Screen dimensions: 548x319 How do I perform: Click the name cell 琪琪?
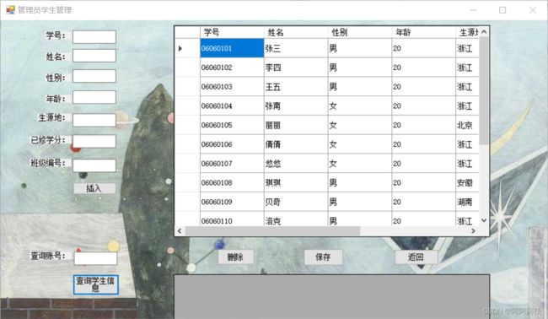296,182
